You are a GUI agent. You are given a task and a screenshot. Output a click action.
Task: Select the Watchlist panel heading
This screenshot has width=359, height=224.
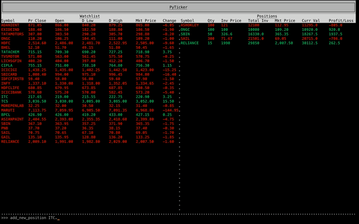pyautogui.click(x=90, y=16)
